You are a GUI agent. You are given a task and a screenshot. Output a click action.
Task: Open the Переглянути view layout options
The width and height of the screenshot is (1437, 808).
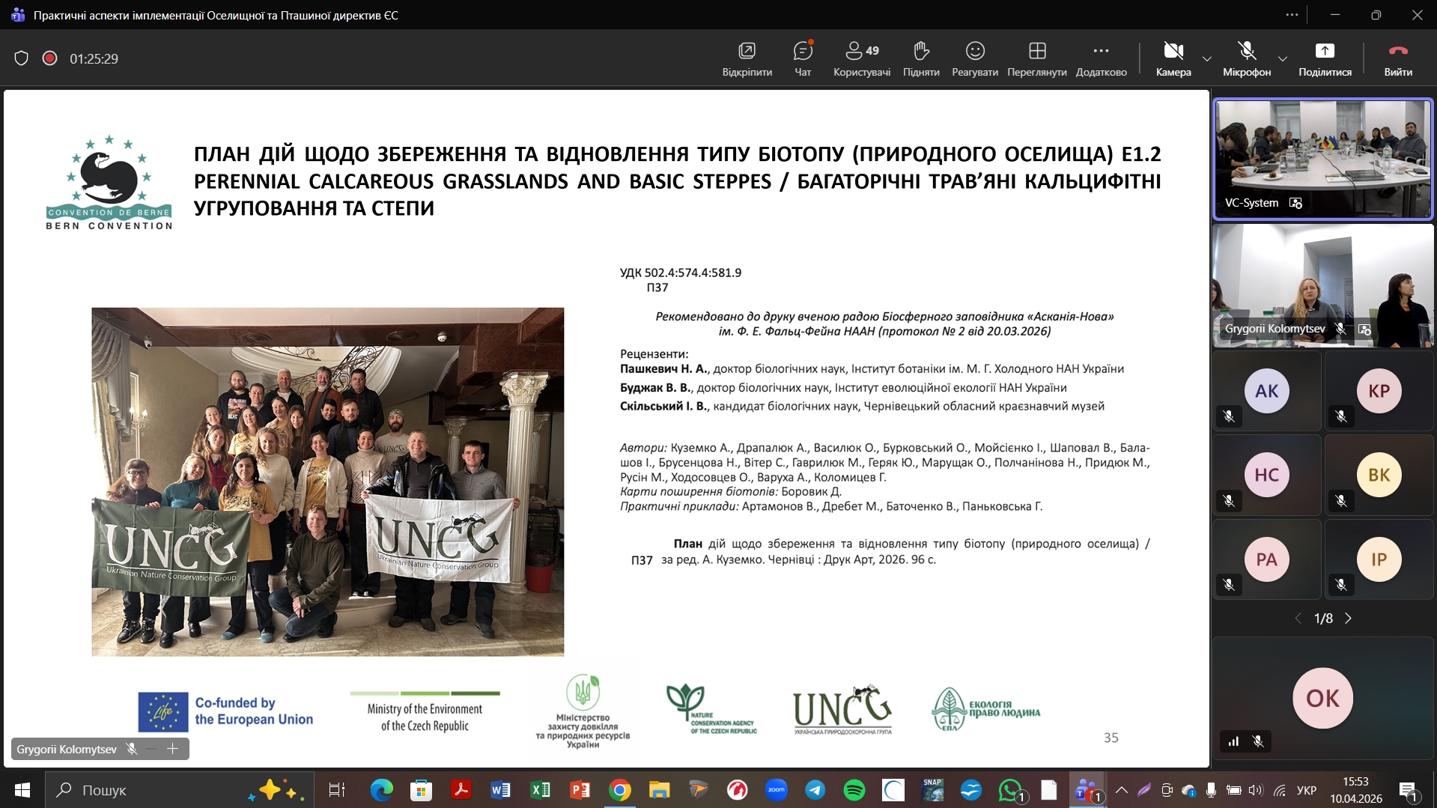[1036, 58]
